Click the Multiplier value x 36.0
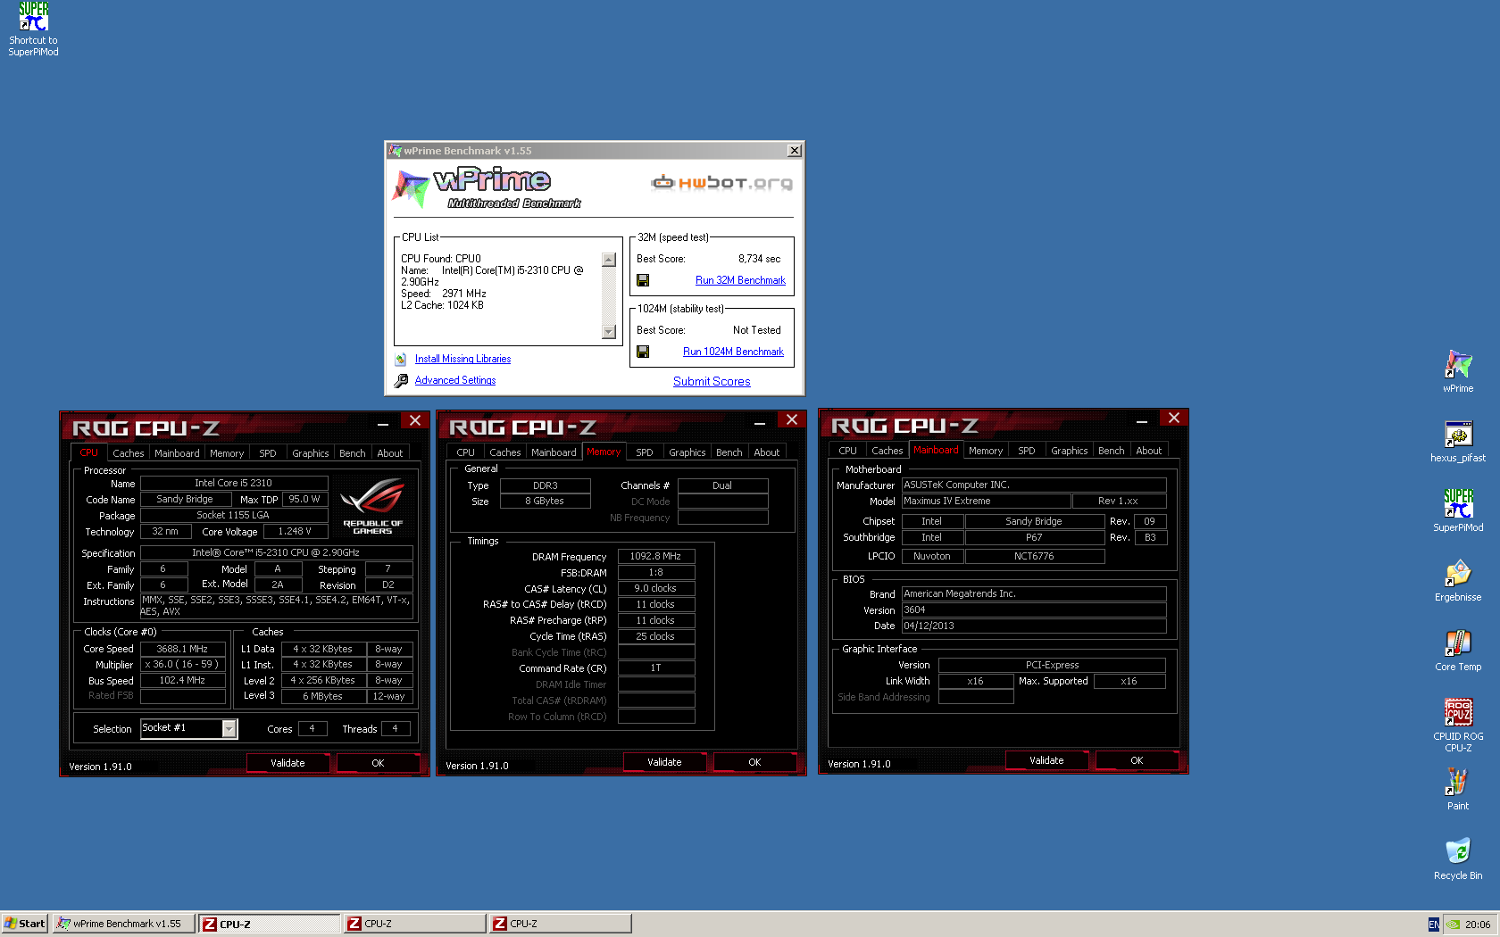 tap(182, 664)
